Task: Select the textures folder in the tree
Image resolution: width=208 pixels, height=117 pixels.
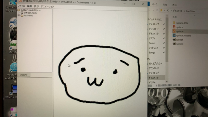Action: pos(28,16)
